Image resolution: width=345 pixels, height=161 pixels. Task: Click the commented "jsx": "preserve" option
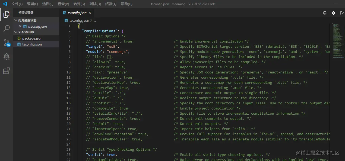pos(108,72)
